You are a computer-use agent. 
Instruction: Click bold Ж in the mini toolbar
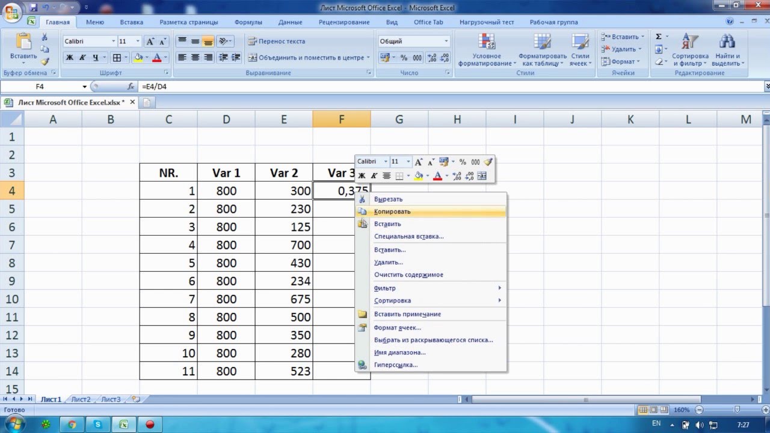[x=362, y=176]
